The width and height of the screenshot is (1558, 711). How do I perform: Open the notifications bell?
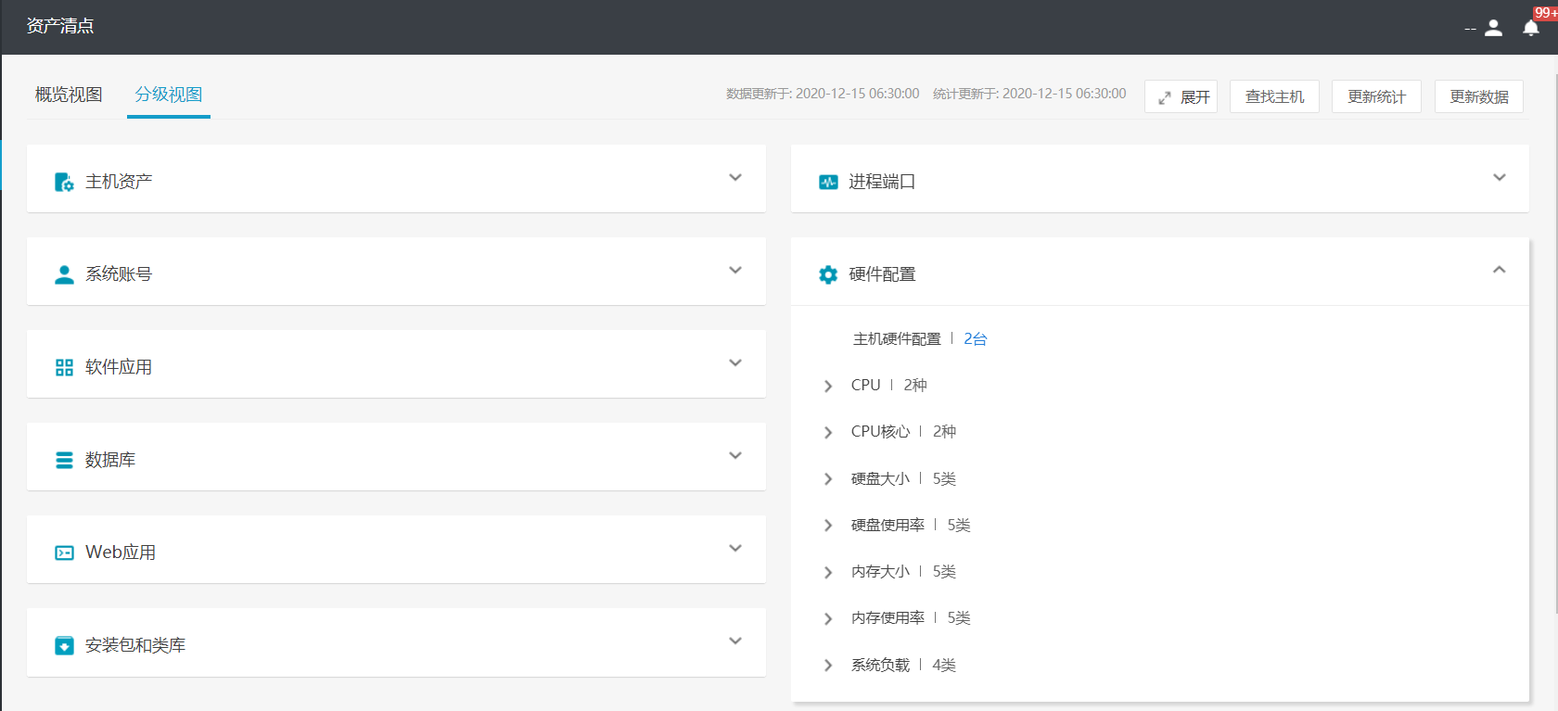tap(1531, 28)
